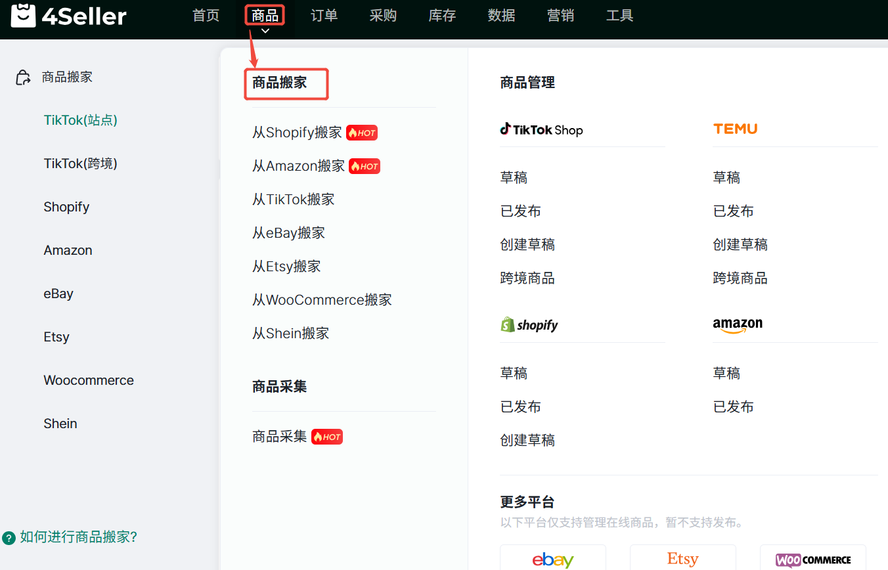Viewport: 888px width, 570px height.
Task: Choose 从eBay搬家 option
Action: 288,233
